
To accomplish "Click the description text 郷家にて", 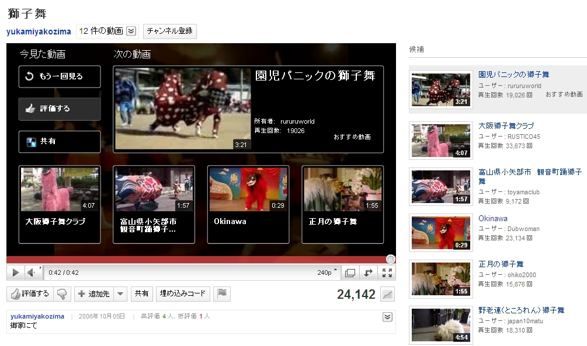I will (x=23, y=326).
